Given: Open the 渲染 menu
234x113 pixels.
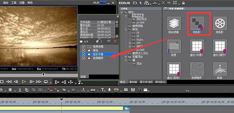Looking at the screenshot, I should coord(6,3).
